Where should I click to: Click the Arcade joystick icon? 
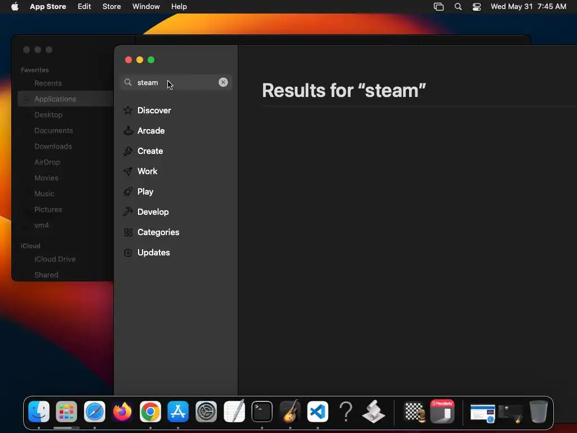[x=128, y=130]
